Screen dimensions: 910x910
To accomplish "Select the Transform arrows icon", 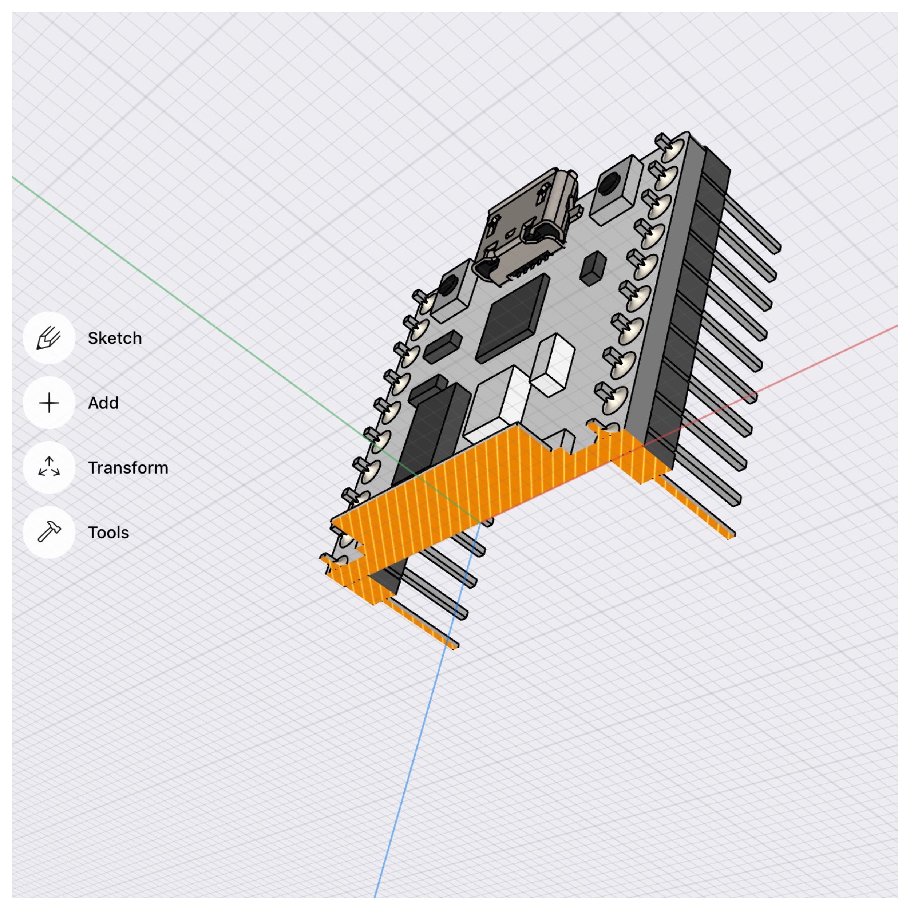I will pyautogui.click(x=49, y=467).
